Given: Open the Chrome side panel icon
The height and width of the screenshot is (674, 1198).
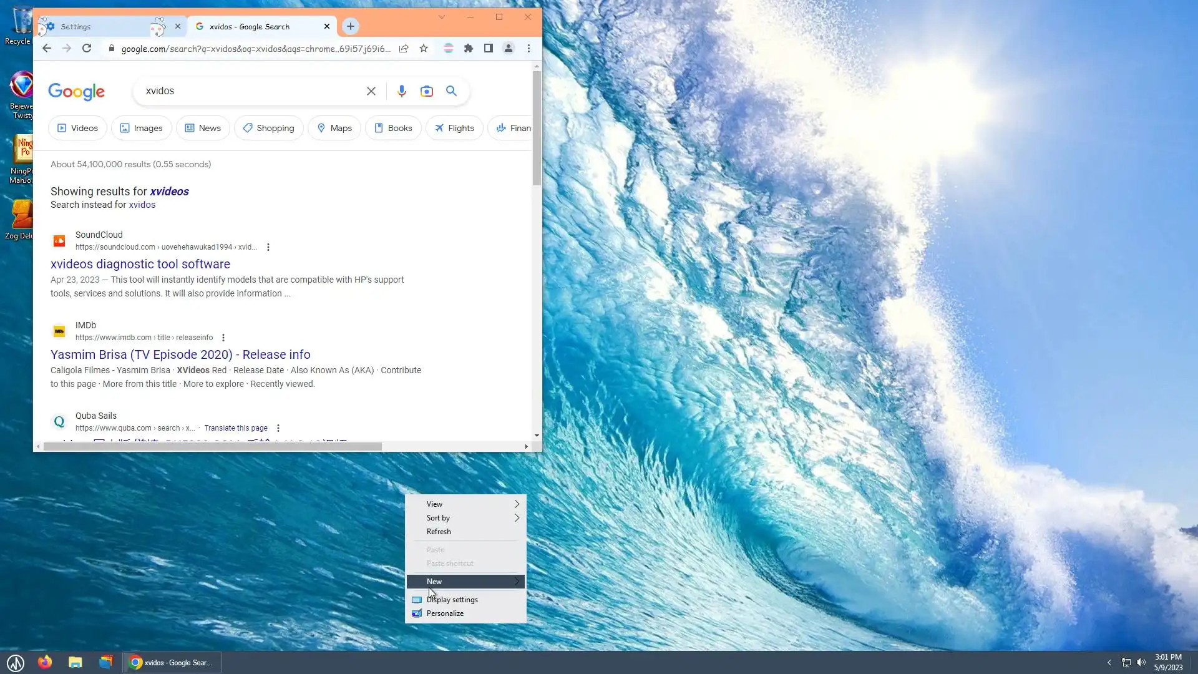Looking at the screenshot, I should pos(489,48).
